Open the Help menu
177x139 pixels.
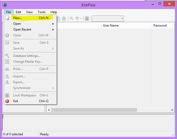[x=54, y=12]
